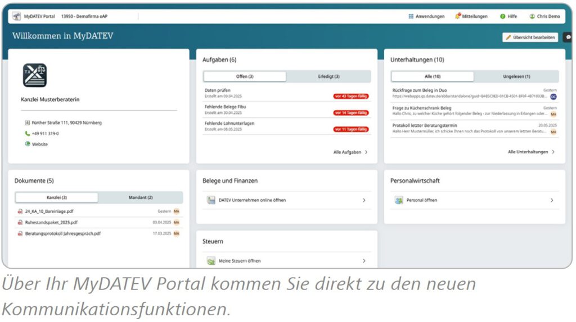576x322 pixels.
Task: Click chevron next to Alle Unterhaltungen
Action: [553, 152]
